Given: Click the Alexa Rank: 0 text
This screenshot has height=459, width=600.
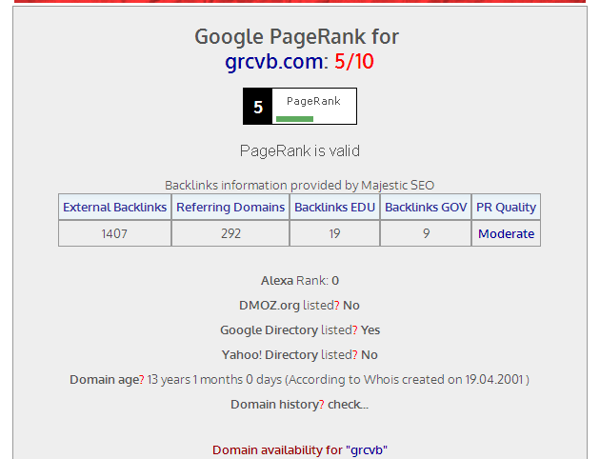Looking at the screenshot, I should (300, 281).
